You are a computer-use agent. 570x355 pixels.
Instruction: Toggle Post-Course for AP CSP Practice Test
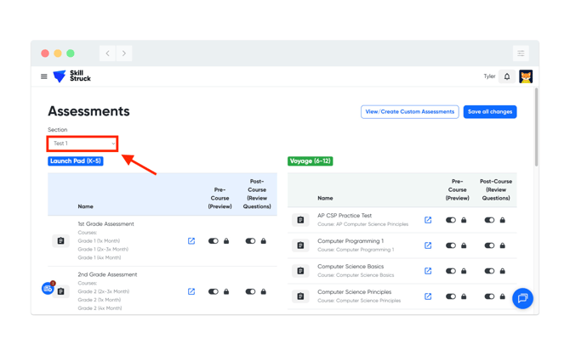click(489, 220)
